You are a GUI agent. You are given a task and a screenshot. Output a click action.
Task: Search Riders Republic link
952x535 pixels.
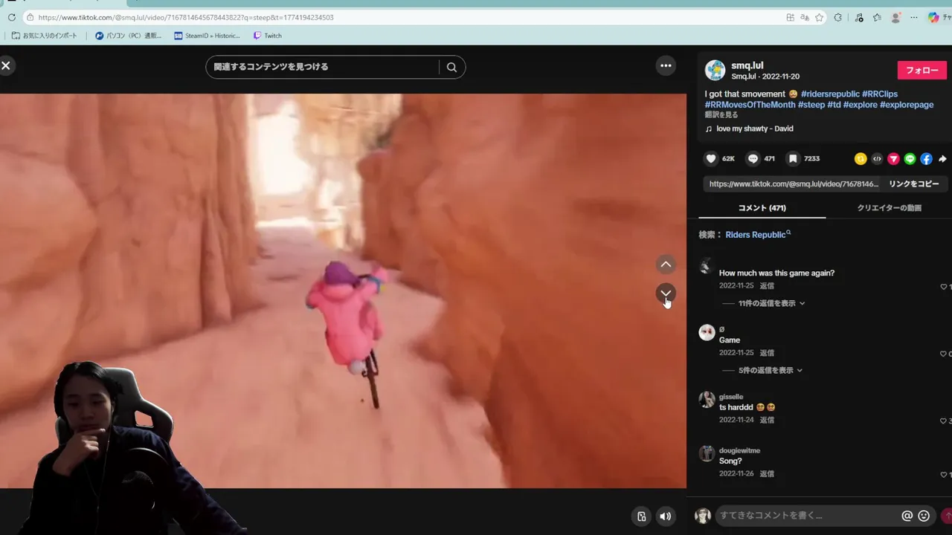[x=758, y=235]
